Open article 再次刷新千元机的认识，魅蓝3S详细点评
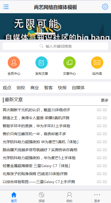The height and width of the screenshot is (203, 111). click(36, 110)
